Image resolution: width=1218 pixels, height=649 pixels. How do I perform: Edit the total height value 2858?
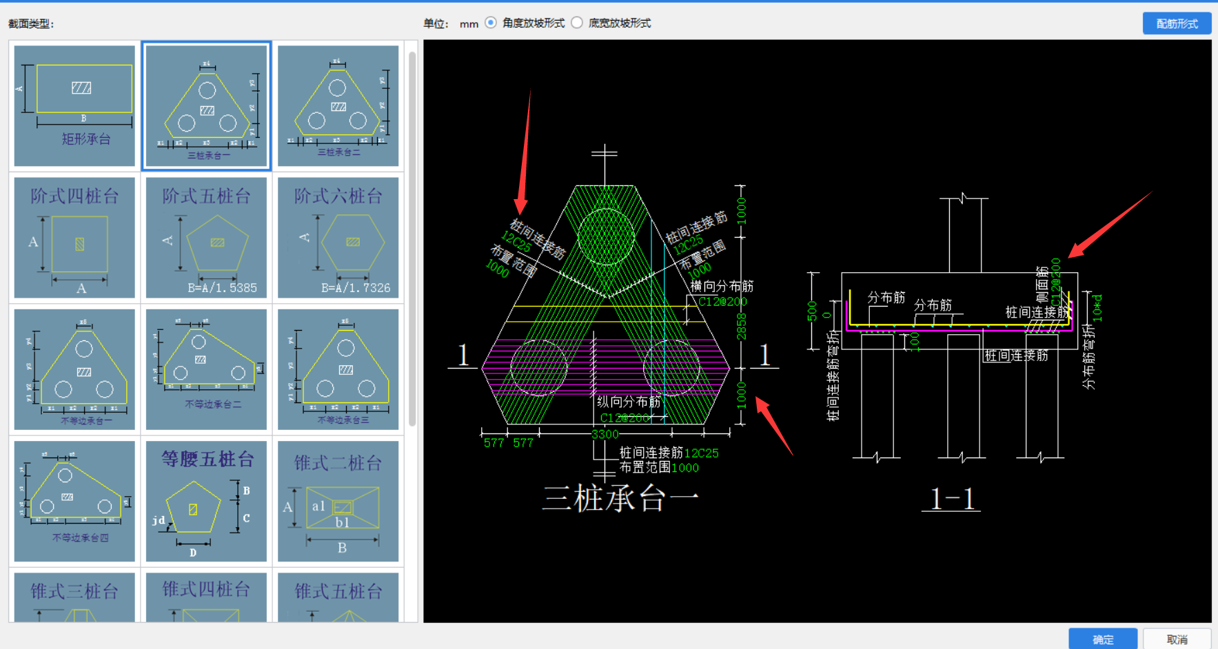click(742, 327)
